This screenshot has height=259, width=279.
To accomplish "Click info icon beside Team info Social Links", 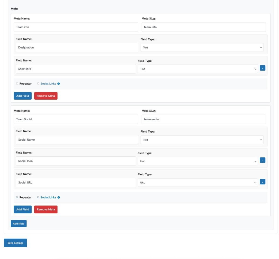I will tap(59, 84).
